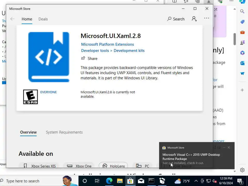Switch to the Deals tab
The image size is (248, 186).
pos(43,19)
